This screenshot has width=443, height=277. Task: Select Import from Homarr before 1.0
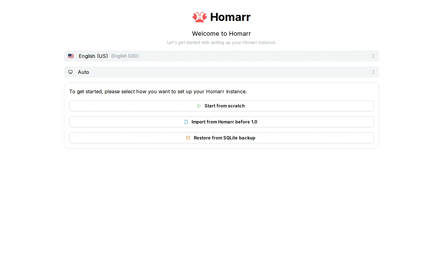[221, 122]
